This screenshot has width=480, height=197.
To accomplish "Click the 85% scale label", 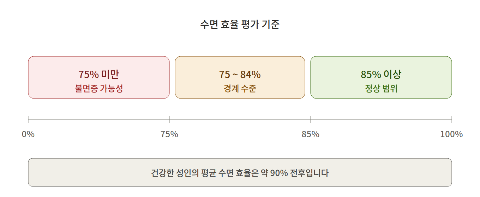I will point(311,134).
